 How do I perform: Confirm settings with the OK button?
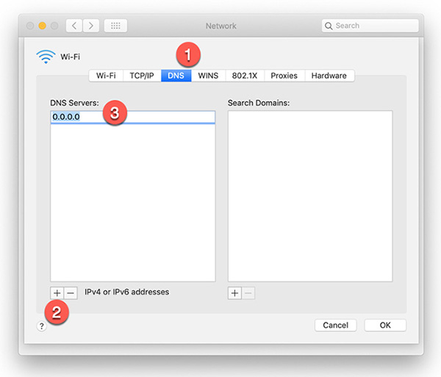385,325
